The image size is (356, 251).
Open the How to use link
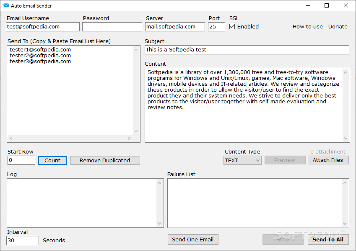point(307,27)
